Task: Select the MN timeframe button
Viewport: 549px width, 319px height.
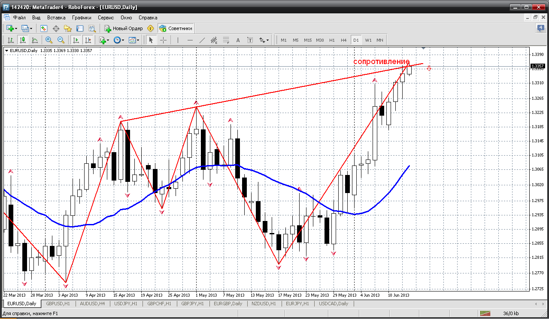Action: coord(380,40)
